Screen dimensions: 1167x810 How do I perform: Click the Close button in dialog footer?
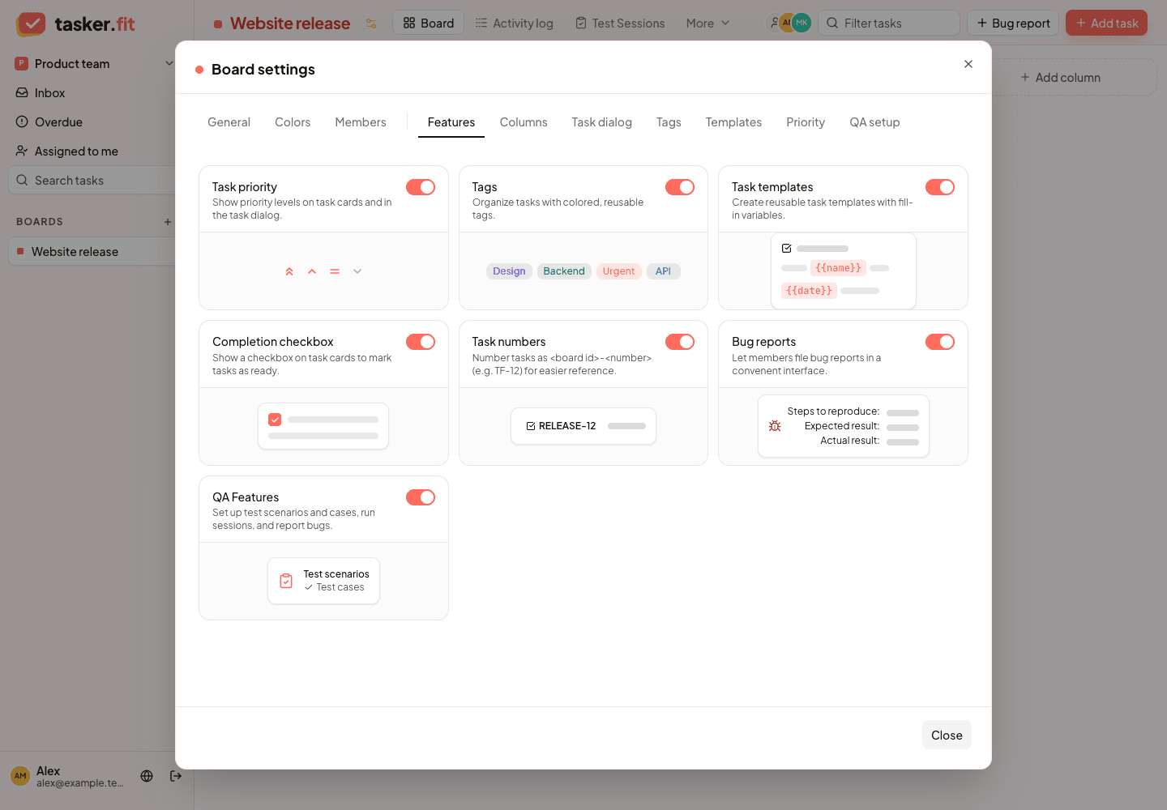(x=947, y=735)
